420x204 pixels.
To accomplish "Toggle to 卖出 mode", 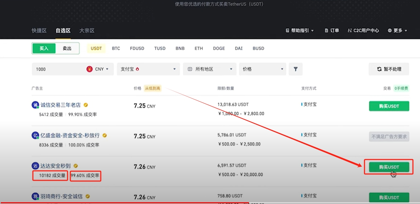I will (67, 48).
